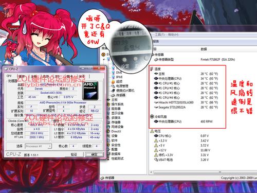Viewport: 257px width, 193px height.
Task: Click #1 CPU/#4 核心 temperature row
Action: pos(186,98)
